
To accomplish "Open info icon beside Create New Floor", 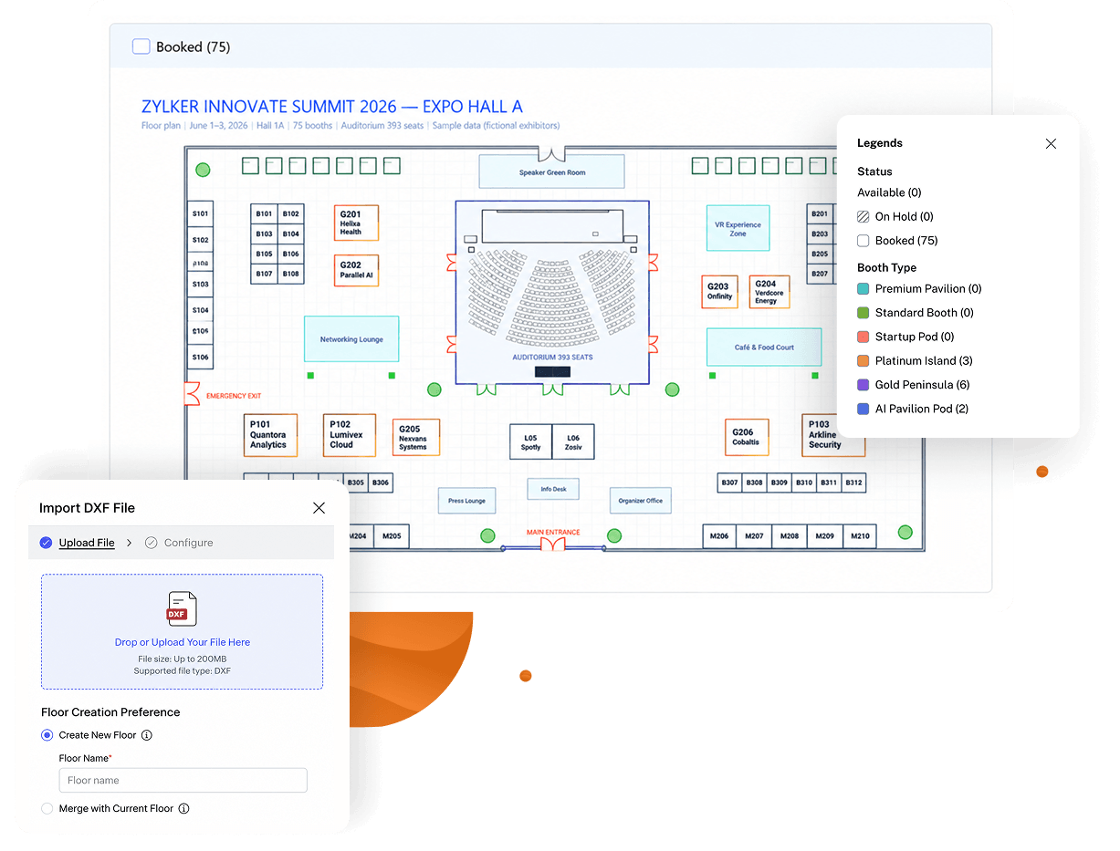I will point(147,735).
